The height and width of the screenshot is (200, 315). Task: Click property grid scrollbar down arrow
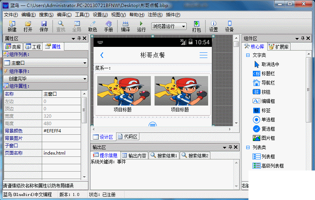(84, 177)
